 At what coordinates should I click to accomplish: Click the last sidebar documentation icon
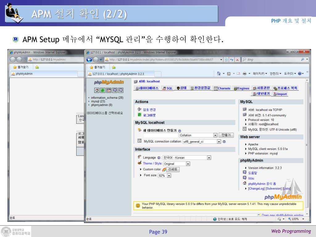click(x=121, y=90)
